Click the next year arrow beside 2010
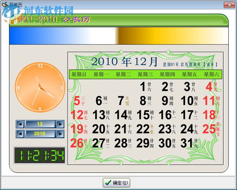This screenshot has height=190, width=237. 60,134
